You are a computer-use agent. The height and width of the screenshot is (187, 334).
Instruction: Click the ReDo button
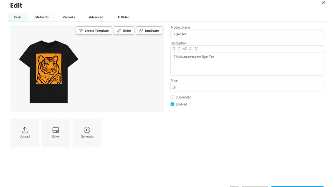124,30
